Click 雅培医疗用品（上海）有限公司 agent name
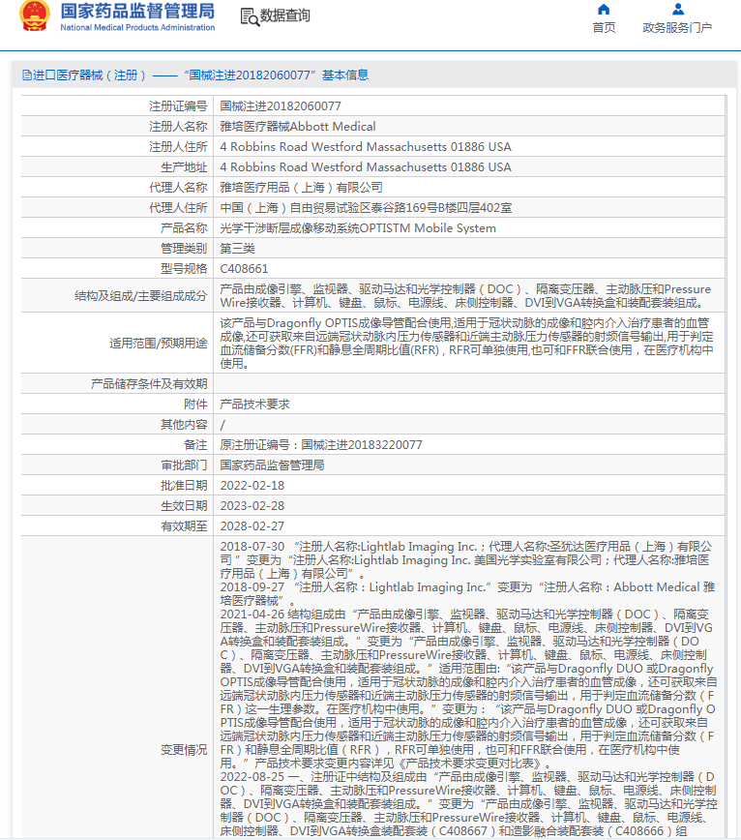The width and height of the screenshot is (741, 840). pos(302,188)
